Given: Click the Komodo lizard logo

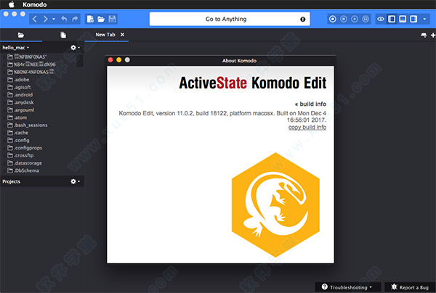Looking at the screenshot, I should [x=275, y=205].
